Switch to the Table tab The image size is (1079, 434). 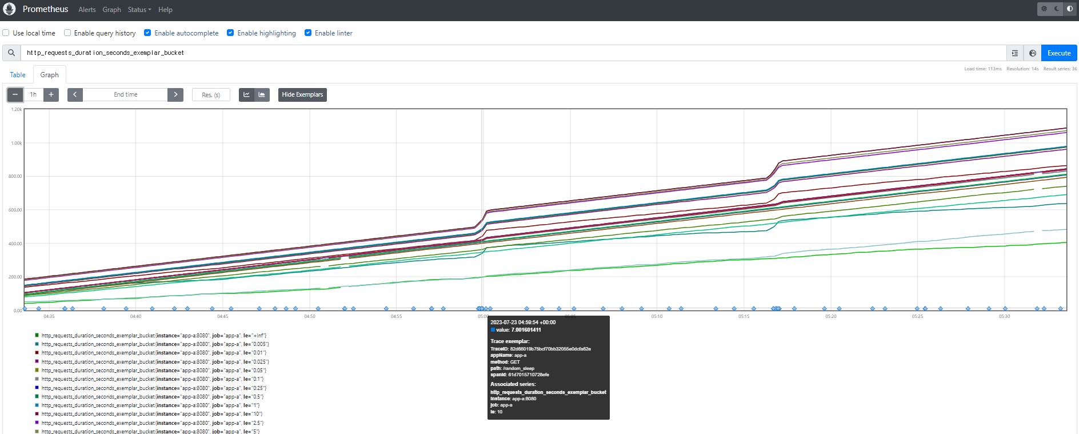click(x=18, y=75)
